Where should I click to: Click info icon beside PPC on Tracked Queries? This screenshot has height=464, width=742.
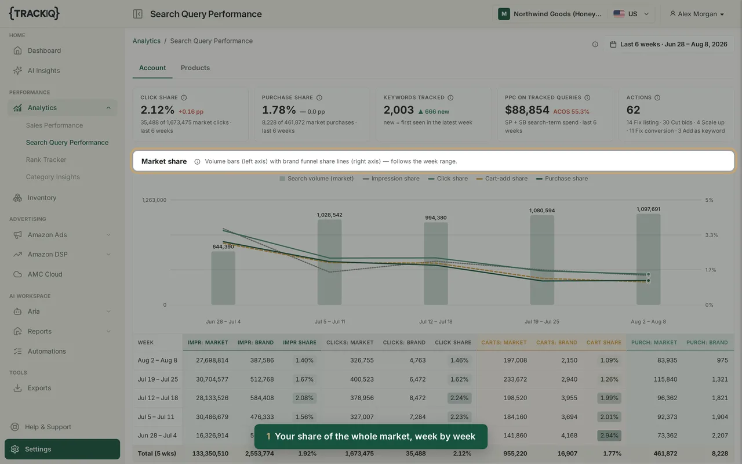pyautogui.click(x=587, y=97)
